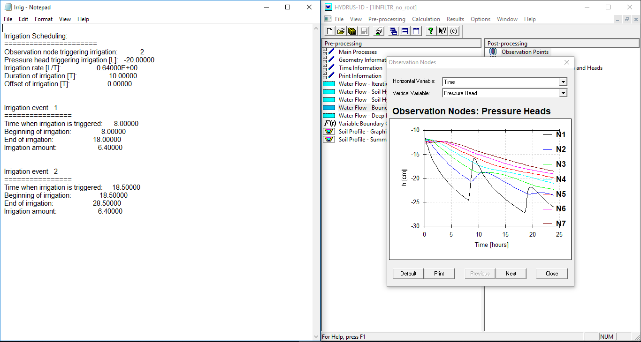Open the Options menu

(481, 19)
